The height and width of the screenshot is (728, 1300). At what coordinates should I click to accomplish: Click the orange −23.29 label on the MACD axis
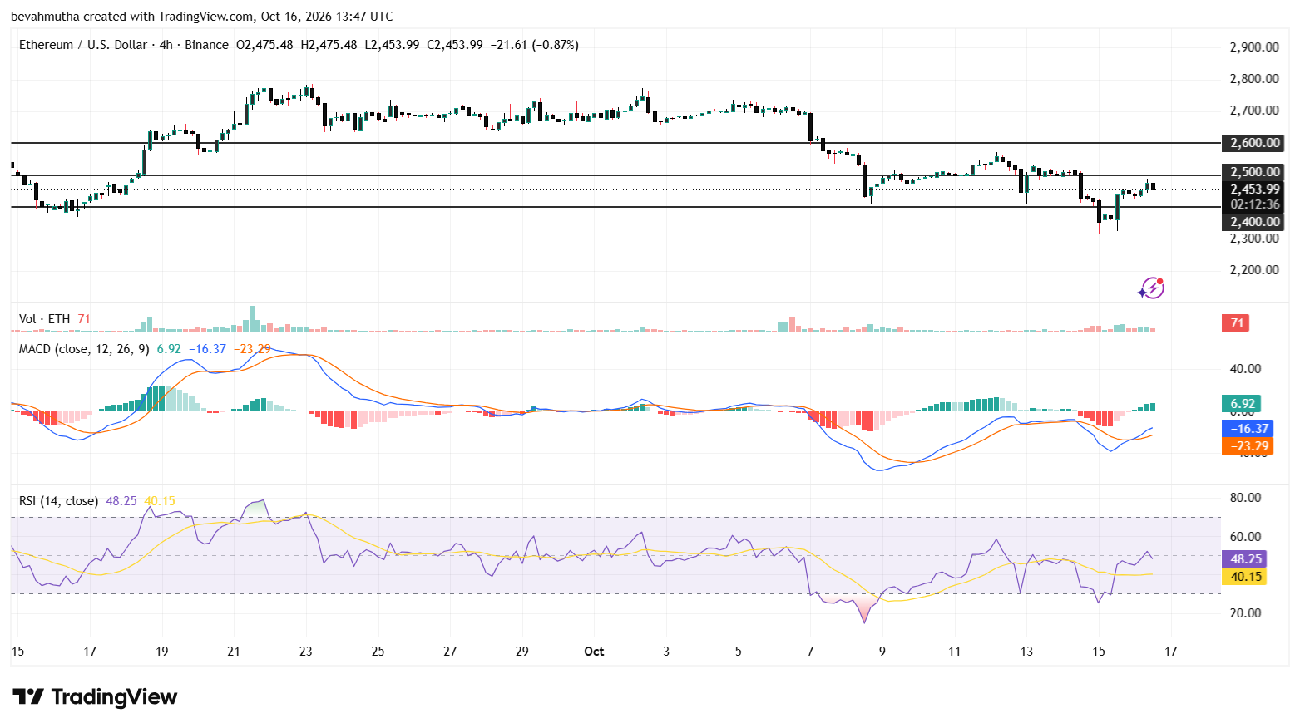(1248, 446)
